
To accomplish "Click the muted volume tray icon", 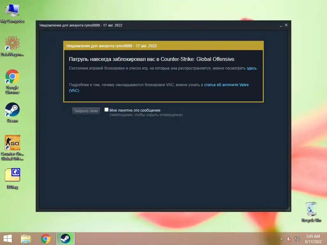I will tap(289, 239).
